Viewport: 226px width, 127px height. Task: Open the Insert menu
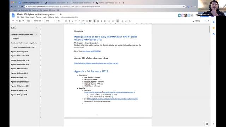click(x=32, y=17)
